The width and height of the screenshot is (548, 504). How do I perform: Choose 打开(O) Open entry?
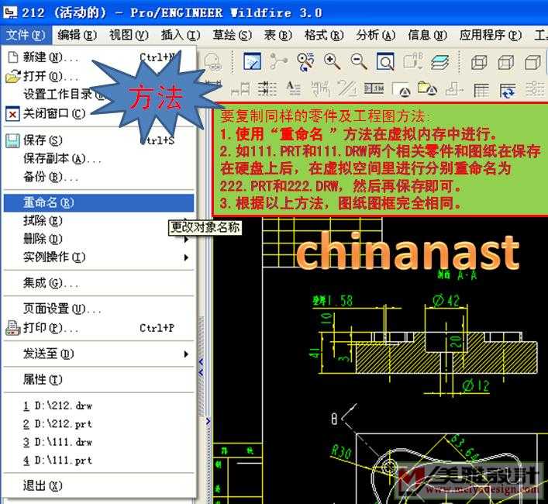pyautogui.click(x=98, y=76)
